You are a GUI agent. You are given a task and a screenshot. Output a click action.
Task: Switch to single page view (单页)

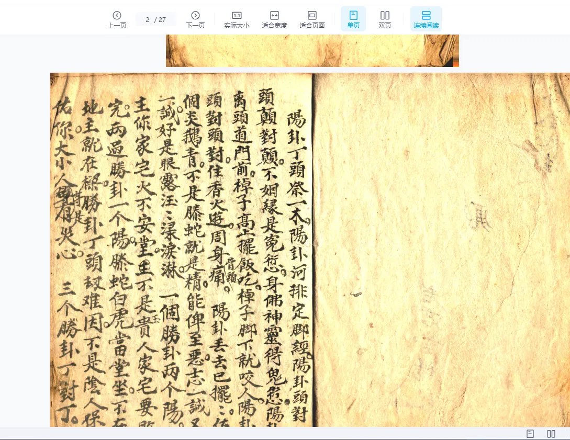coord(353,19)
